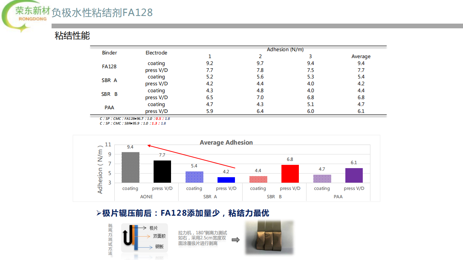
Task: Select the solid red SBR B press V/D bar
Action: (x=290, y=174)
